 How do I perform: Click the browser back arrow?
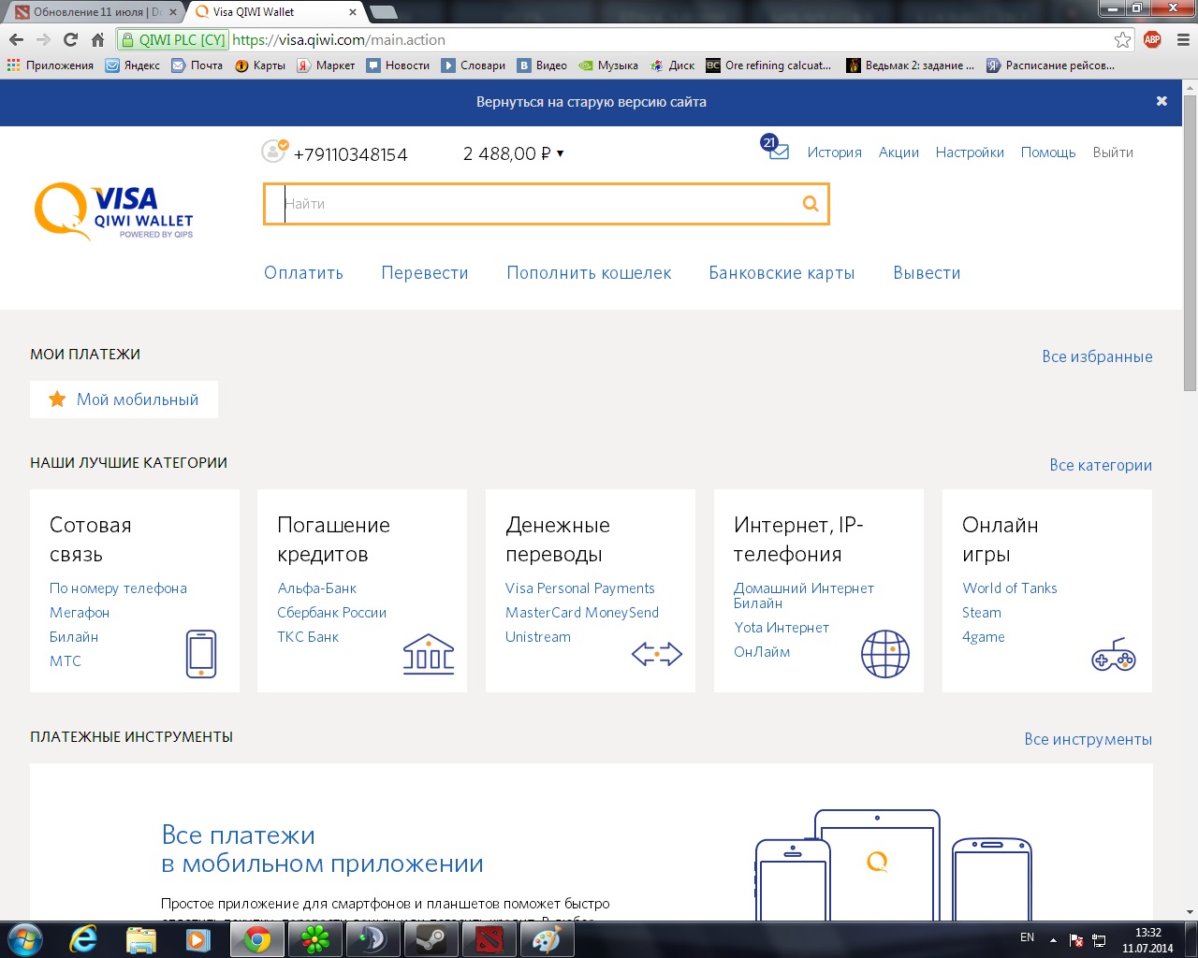[x=16, y=39]
